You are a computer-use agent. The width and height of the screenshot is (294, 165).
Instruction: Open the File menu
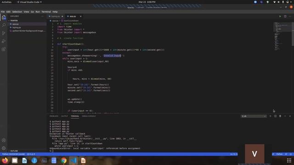point(3,11)
